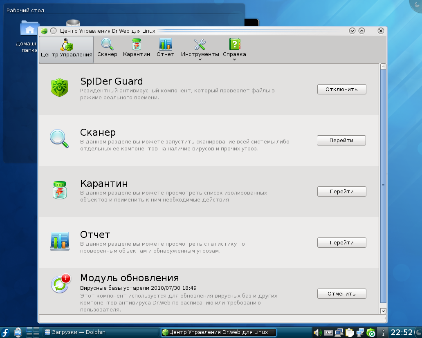Open the virtual desktop pager in the panel
Viewport: 422px width, 338px height.
[33, 333]
